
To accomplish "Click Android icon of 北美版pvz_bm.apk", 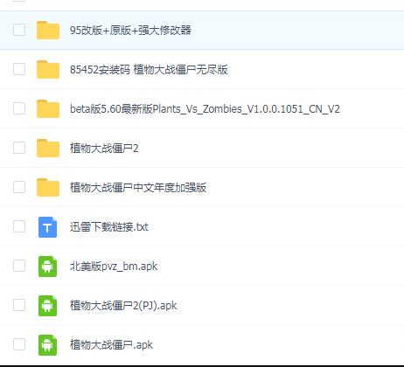I will [47, 267].
